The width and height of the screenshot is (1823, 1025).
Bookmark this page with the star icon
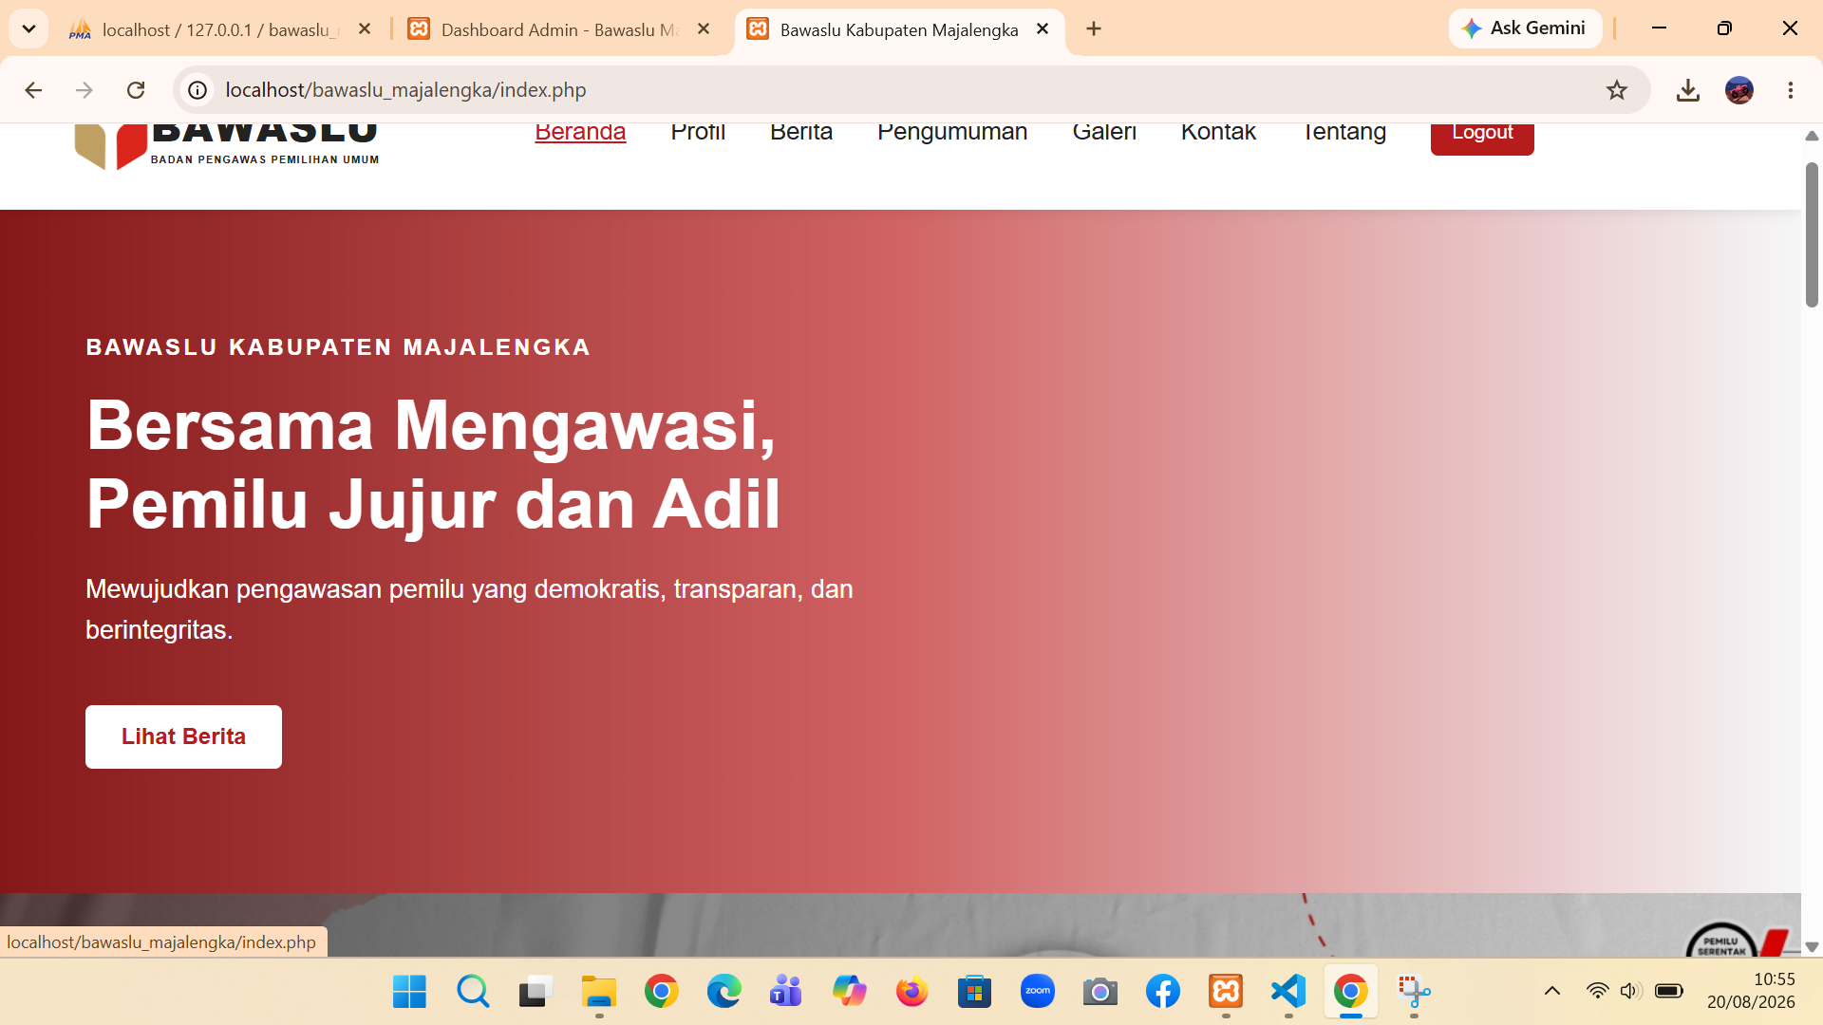coord(1617,90)
